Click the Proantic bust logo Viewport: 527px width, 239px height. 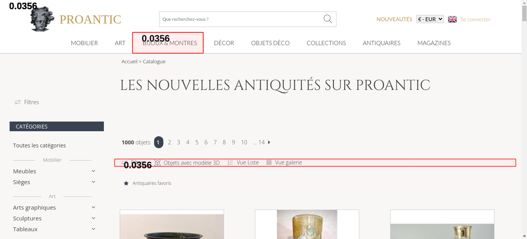click(42, 19)
